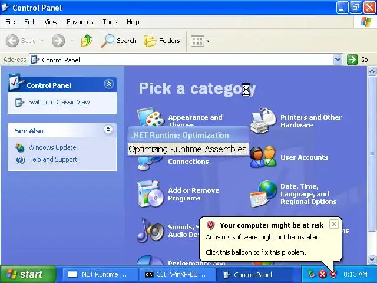Screen dimensions: 377x283
Task: Click the round red X tray icon
Action: pos(322,274)
